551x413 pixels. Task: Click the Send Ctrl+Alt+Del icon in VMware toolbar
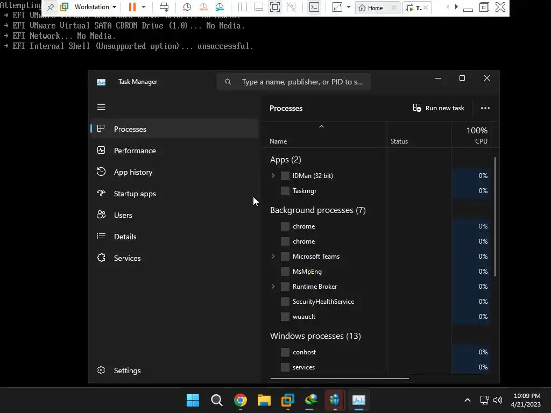pos(164,7)
